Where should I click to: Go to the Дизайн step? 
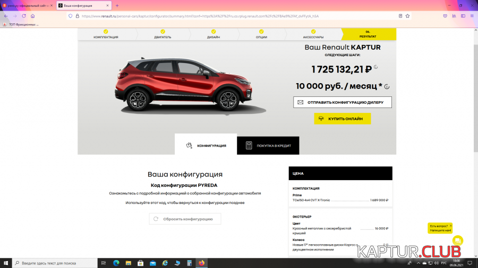point(215,34)
